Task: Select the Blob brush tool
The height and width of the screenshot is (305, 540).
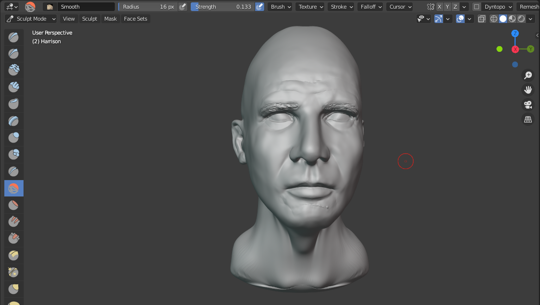Action: click(14, 155)
